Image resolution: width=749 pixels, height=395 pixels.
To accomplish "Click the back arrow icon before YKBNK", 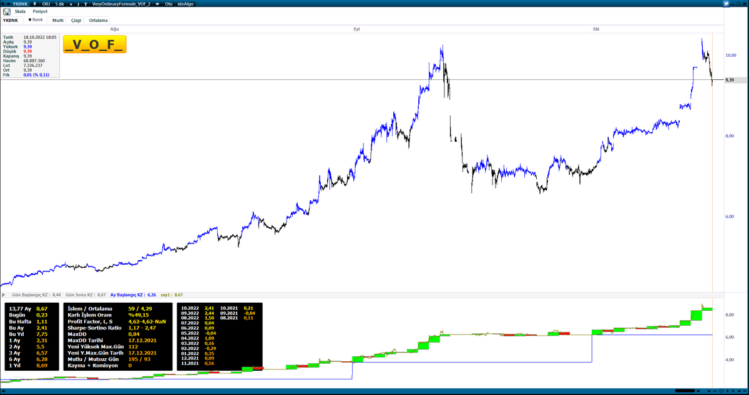I will tap(9, 4).
